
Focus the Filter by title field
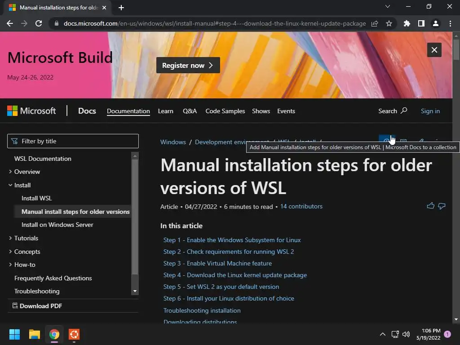[73, 141]
